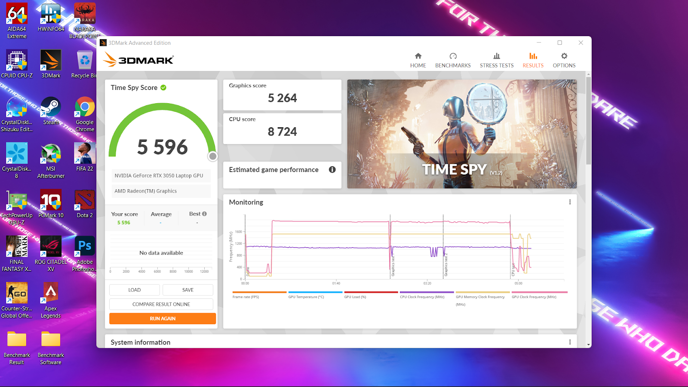Click the CPU score 8 724 card
The width and height of the screenshot is (688, 387).
click(x=282, y=128)
